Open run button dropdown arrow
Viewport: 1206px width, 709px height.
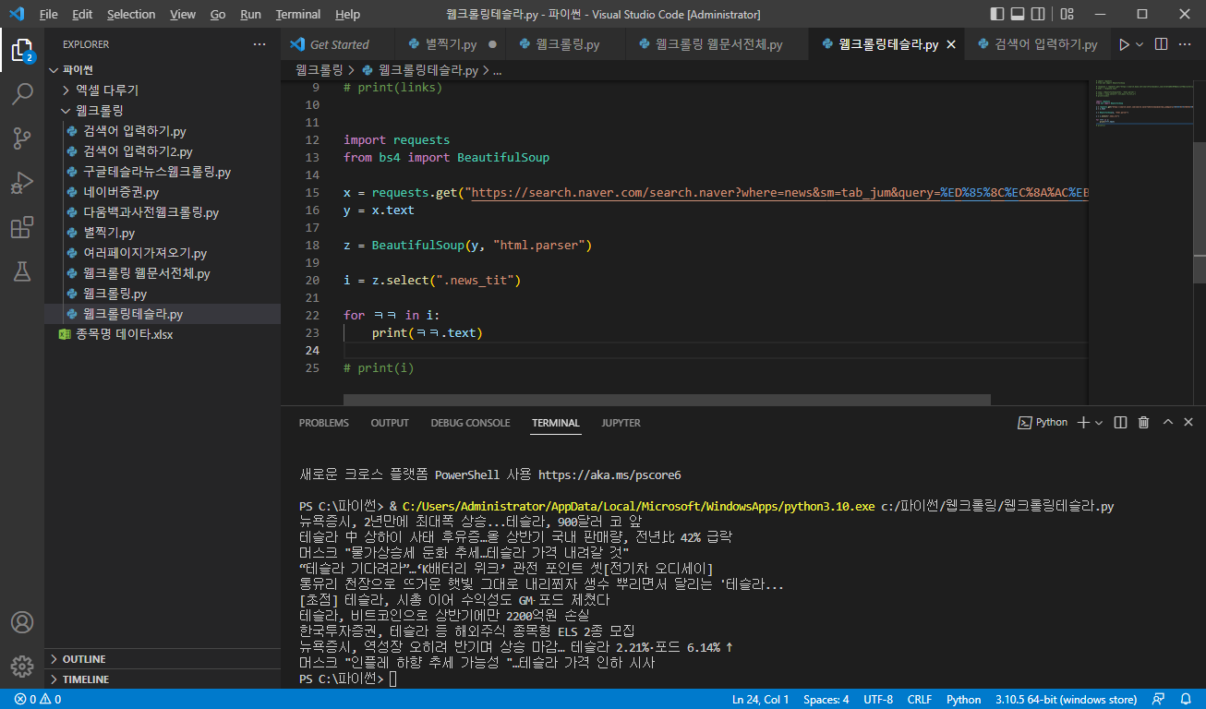tap(1140, 44)
